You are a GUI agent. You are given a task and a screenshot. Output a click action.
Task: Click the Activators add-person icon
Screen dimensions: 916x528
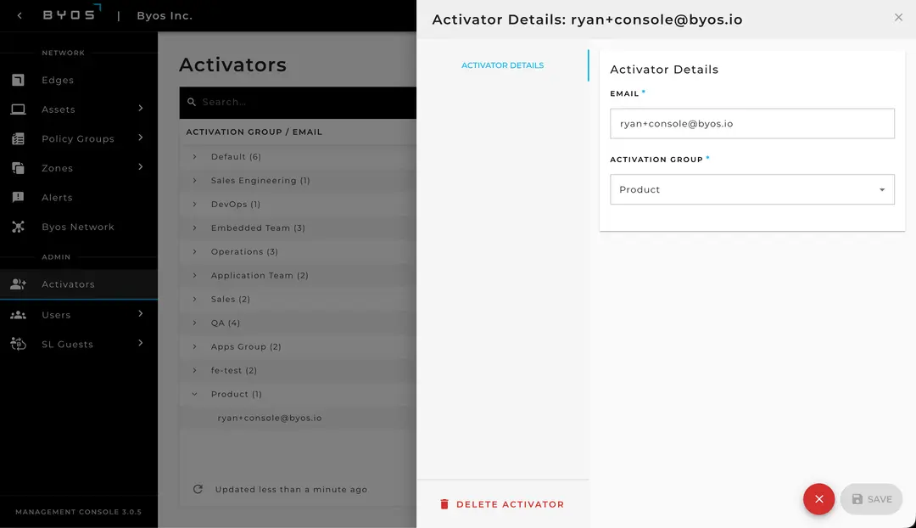(x=18, y=284)
